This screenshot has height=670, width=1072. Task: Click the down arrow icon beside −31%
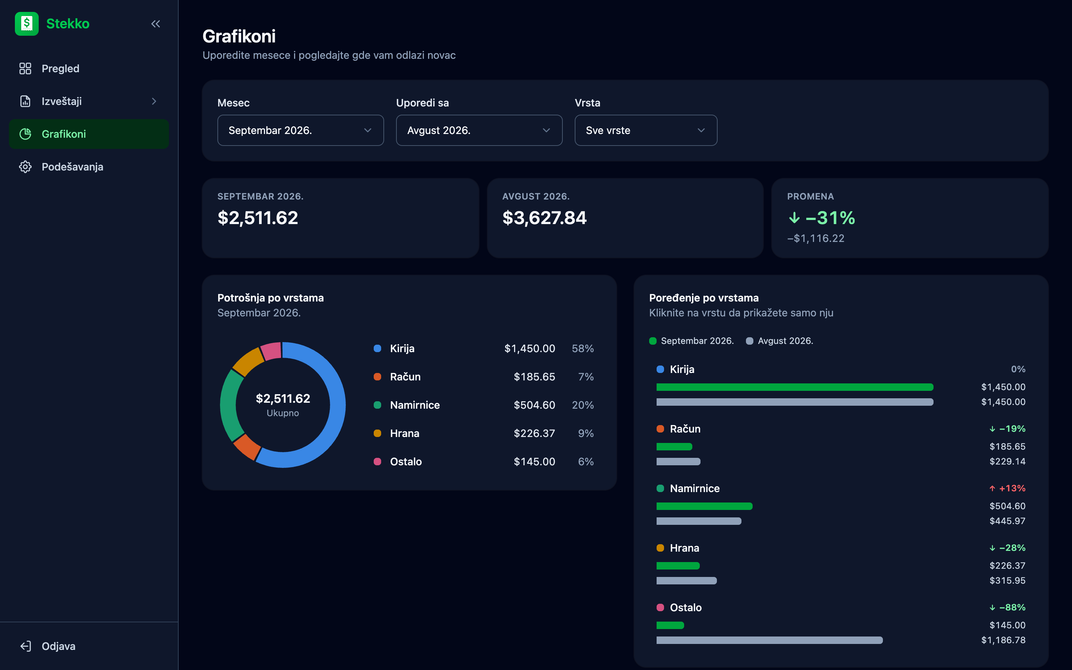point(794,218)
